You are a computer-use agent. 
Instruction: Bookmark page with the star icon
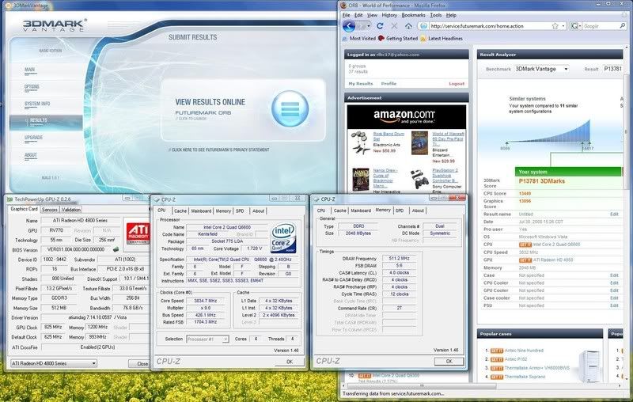555,26
